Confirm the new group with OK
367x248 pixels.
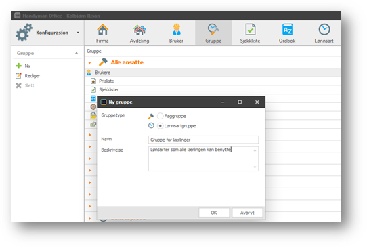pyautogui.click(x=214, y=213)
